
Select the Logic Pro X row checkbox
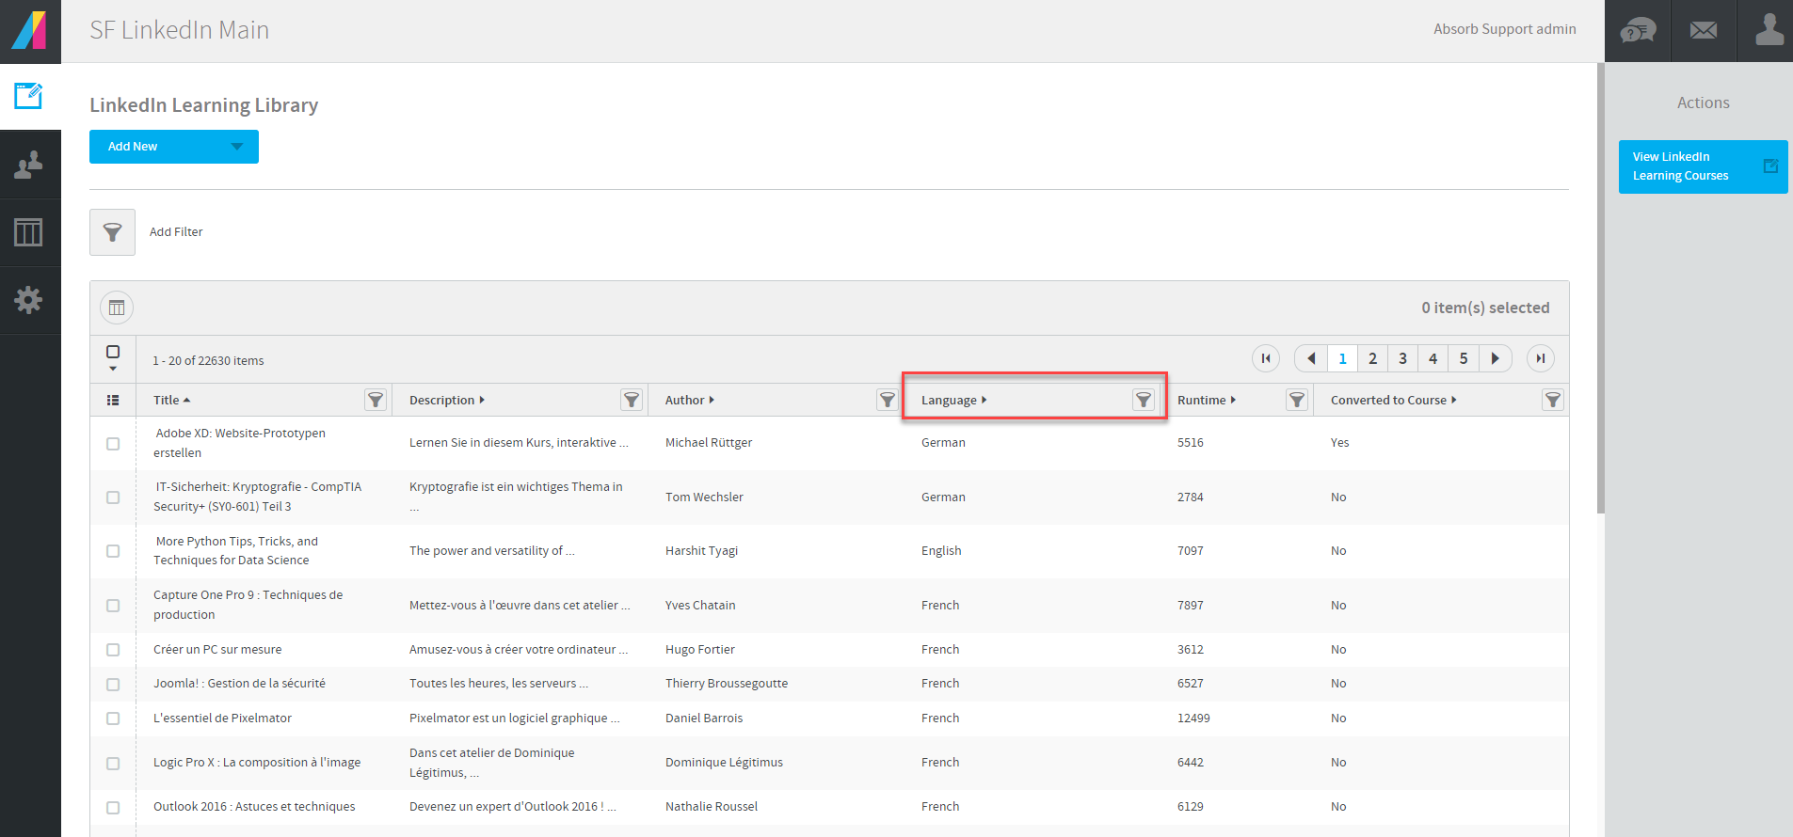coord(113,763)
